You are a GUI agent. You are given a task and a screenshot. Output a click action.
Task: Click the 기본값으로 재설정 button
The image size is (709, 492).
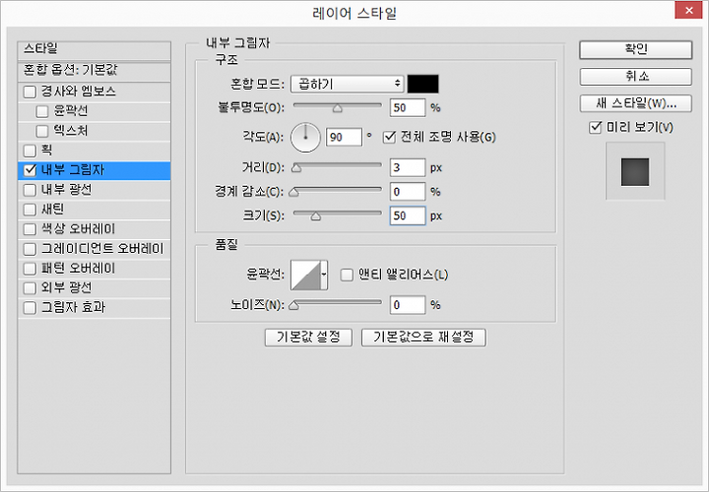[x=423, y=338]
